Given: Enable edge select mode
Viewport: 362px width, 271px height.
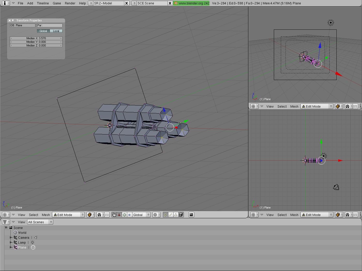Looking at the screenshot, I should pos(171,215).
